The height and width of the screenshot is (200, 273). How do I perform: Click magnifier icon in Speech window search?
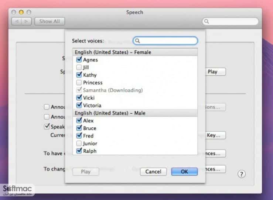tap(206, 21)
